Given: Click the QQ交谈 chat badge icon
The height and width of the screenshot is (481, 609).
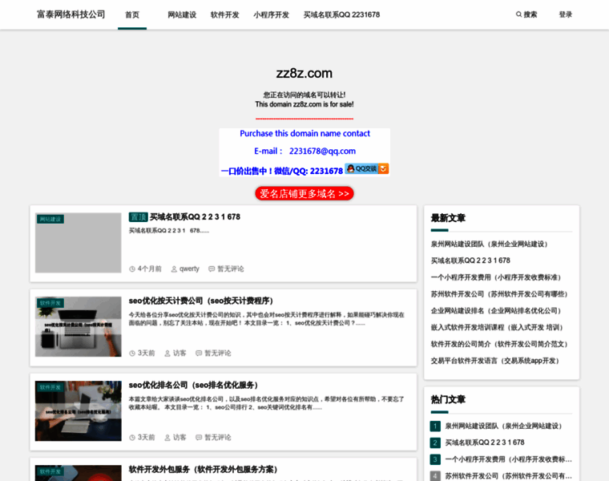Looking at the screenshot, I should coord(366,169).
